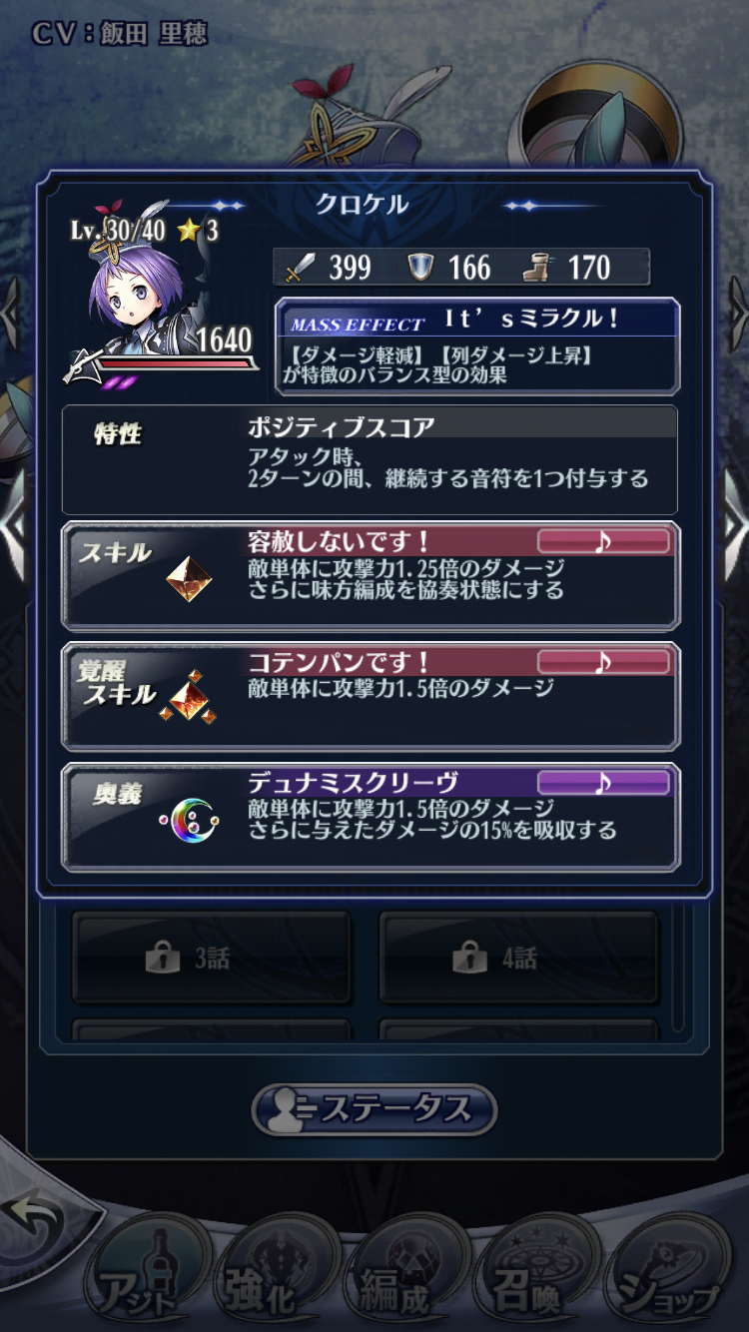
Task: Tap the music note badge on 容赦しないです！
Action: click(603, 542)
